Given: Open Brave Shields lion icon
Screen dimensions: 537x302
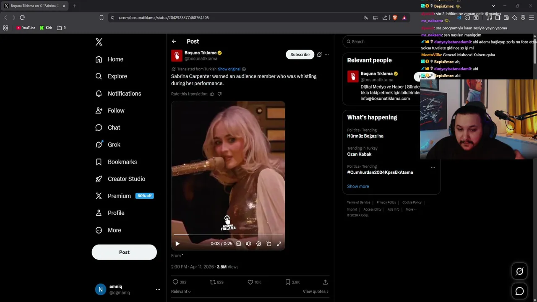Looking at the screenshot, I should click(395, 18).
